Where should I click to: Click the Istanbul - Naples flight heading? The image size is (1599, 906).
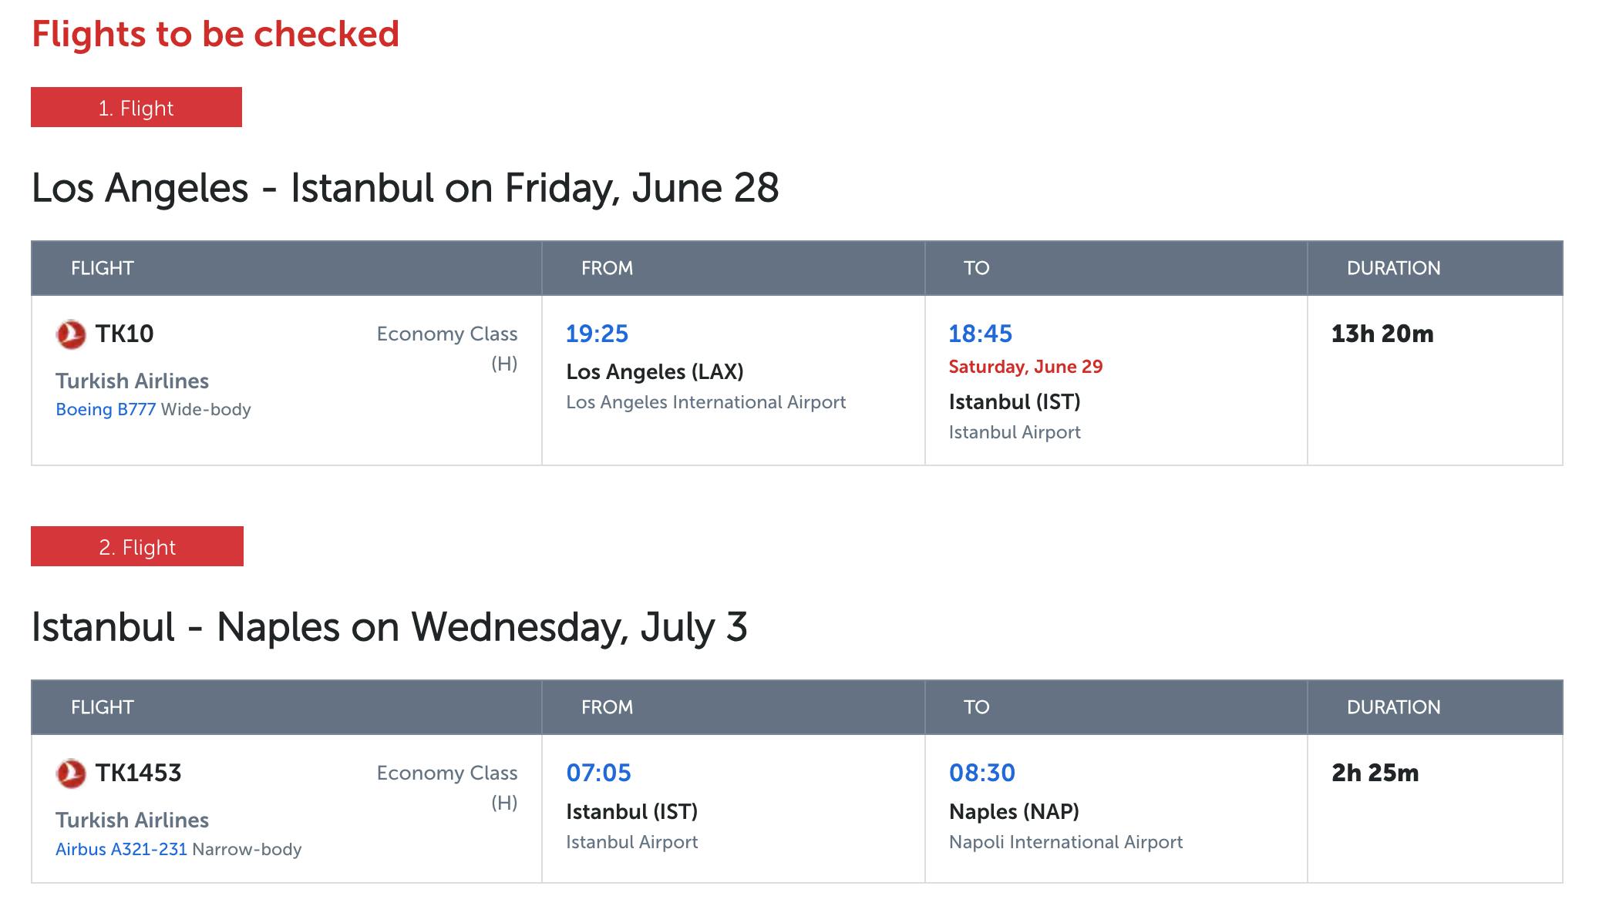[x=389, y=627]
